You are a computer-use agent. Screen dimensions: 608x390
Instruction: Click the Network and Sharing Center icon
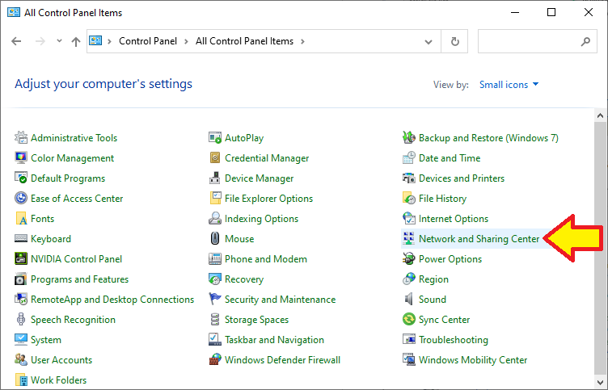coord(408,238)
